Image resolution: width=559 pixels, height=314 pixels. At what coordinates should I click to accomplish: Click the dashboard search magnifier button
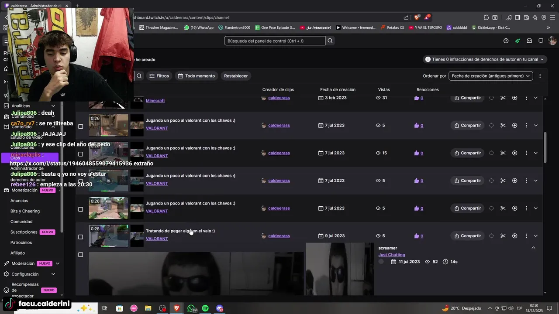(x=330, y=41)
